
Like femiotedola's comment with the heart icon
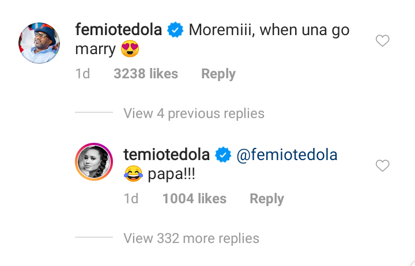click(x=382, y=41)
